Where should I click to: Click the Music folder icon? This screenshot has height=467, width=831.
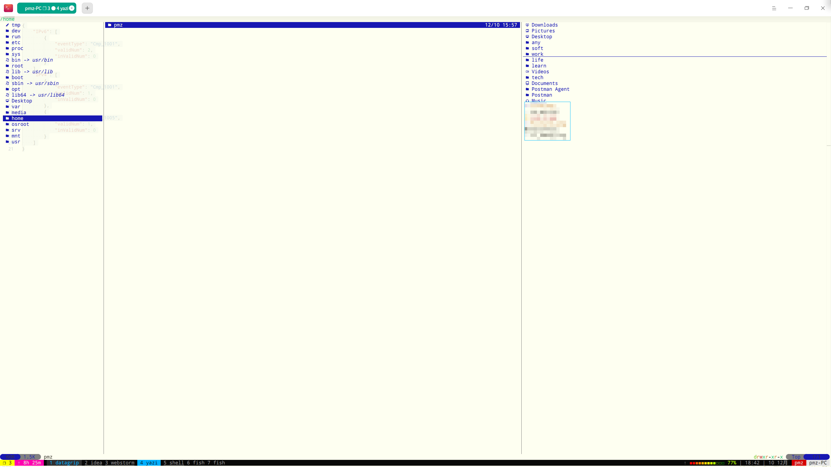[527, 101]
